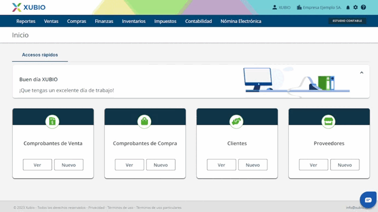Collapse the welcome banner chevron

pos(362,73)
